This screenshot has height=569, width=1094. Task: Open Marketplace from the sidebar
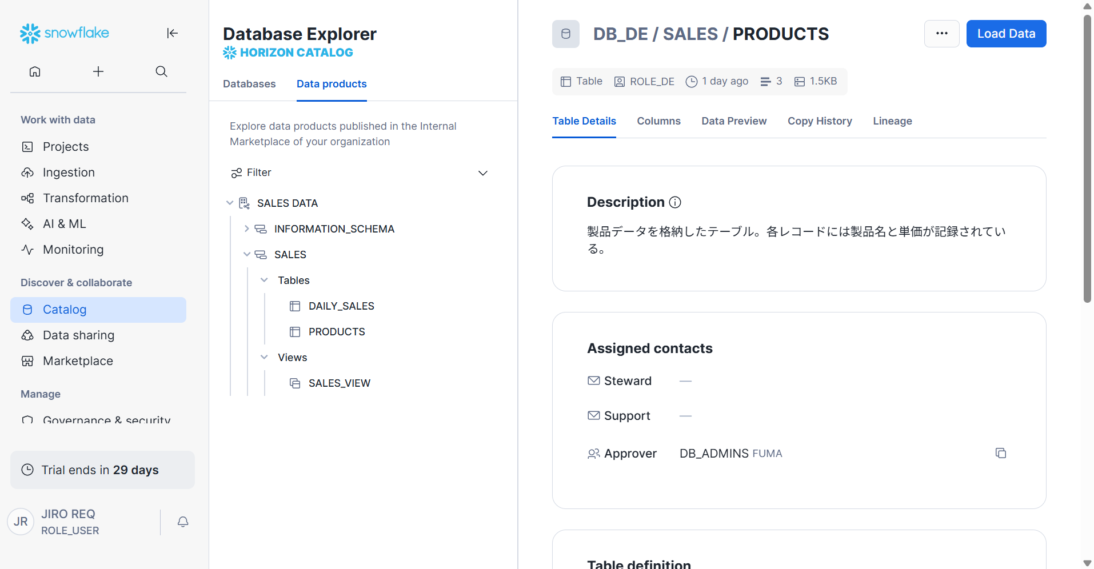pyautogui.click(x=78, y=361)
